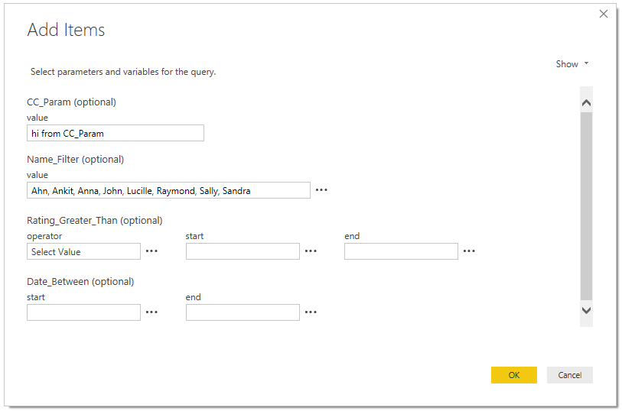Click the Rating_Greater_Than (optional) label
The height and width of the screenshot is (414, 622).
(x=95, y=221)
